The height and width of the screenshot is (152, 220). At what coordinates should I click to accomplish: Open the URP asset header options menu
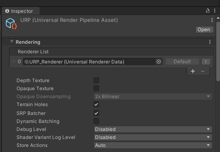pos(212,20)
